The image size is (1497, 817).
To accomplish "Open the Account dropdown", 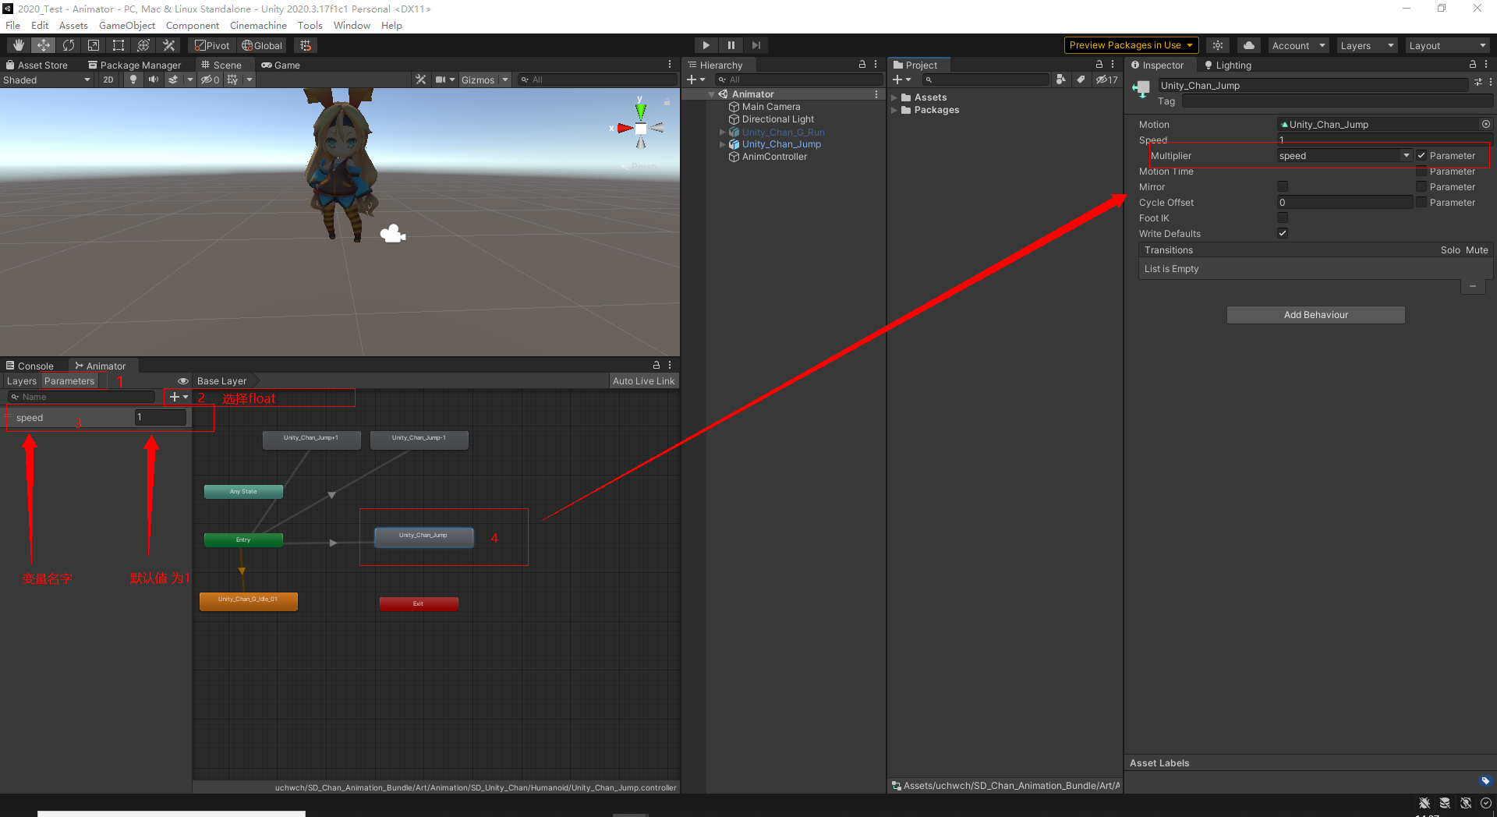I will (1298, 45).
